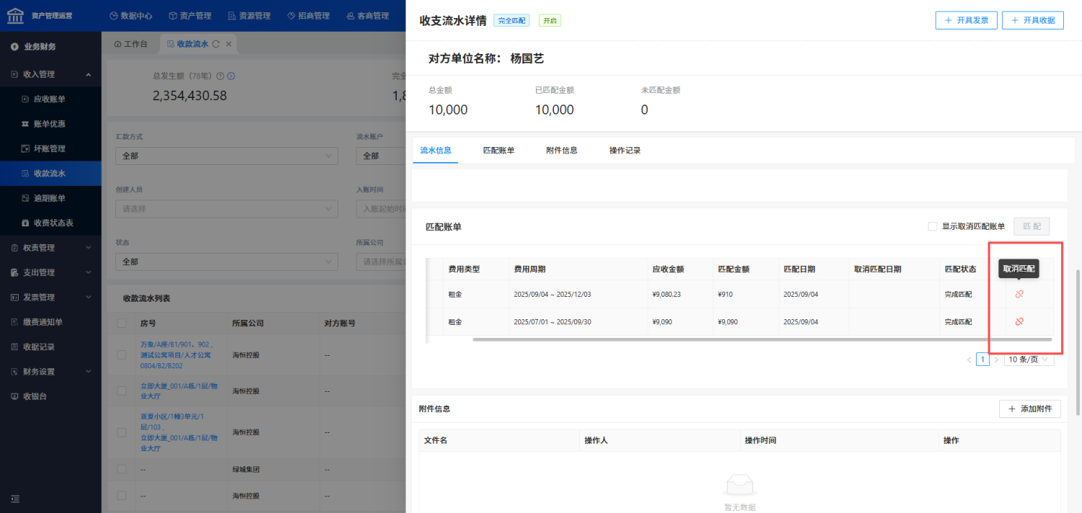Open the 流水账户 dropdown
The image size is (1082, 513).
pos(381,156)
